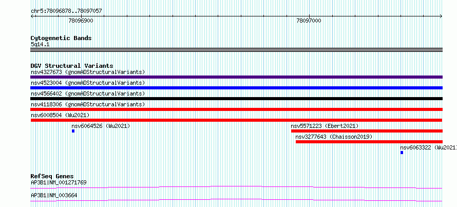This screenshot has width=457, height=207.
Task: Select the nsv6008504 (Wu2021) red bar
Action: click(236, 120)
